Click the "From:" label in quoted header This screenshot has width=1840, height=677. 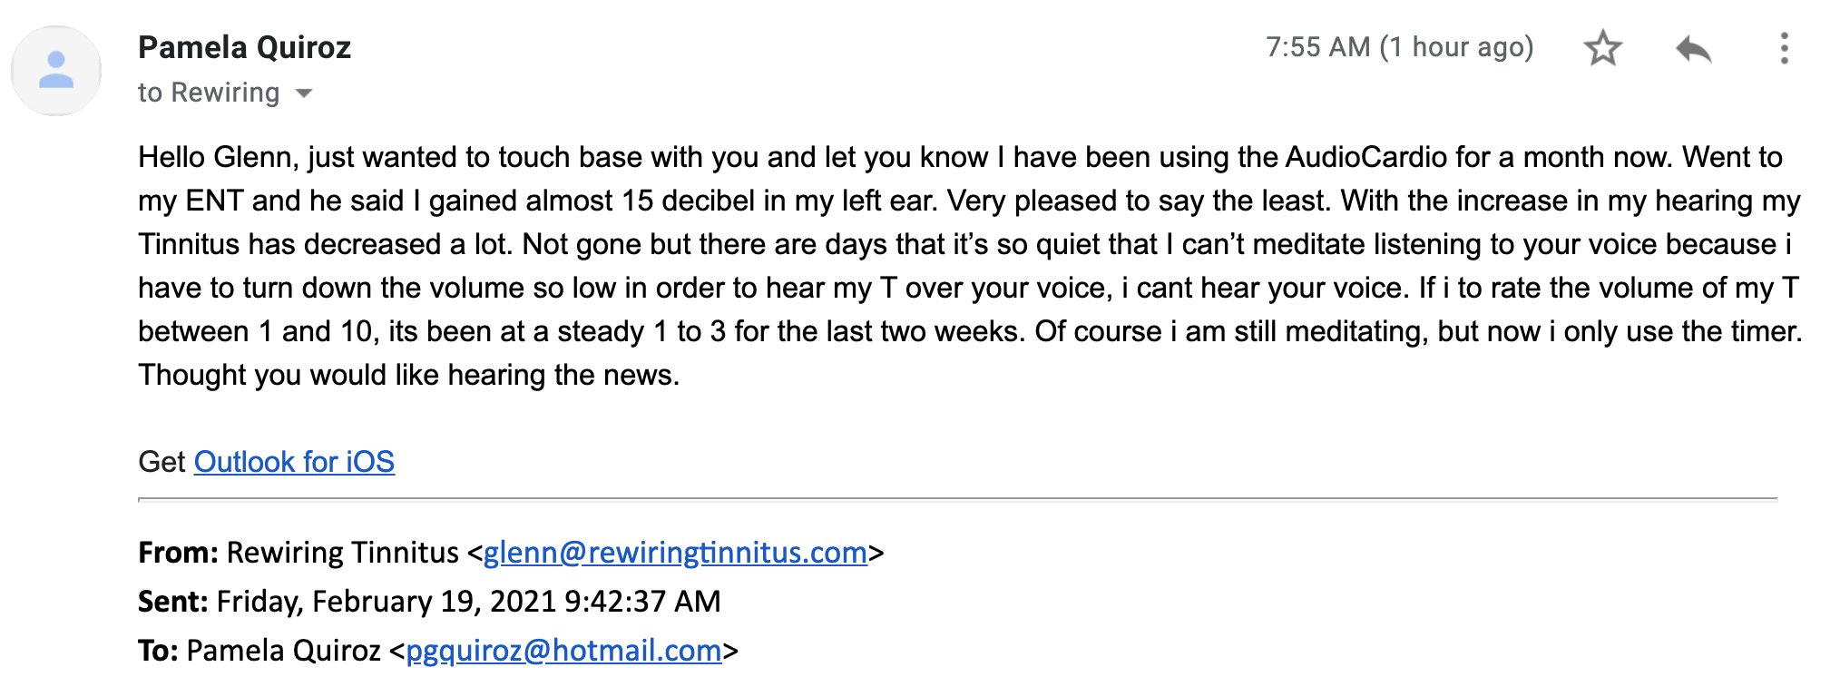[x=178, y=553]
